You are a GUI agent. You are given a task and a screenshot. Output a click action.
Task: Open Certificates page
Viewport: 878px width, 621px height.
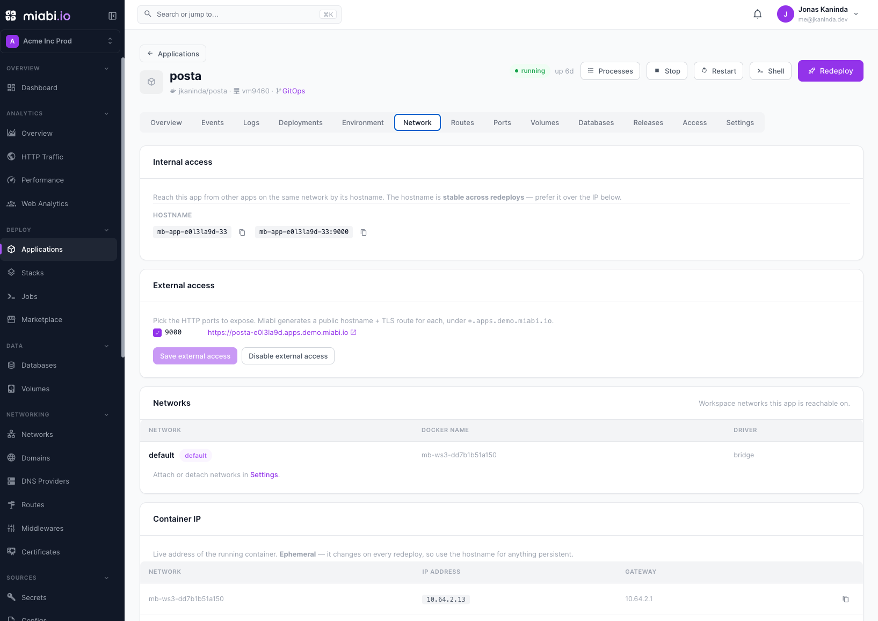(59, 552)
